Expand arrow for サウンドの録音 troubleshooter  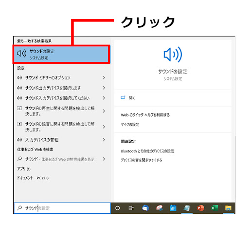104,127
